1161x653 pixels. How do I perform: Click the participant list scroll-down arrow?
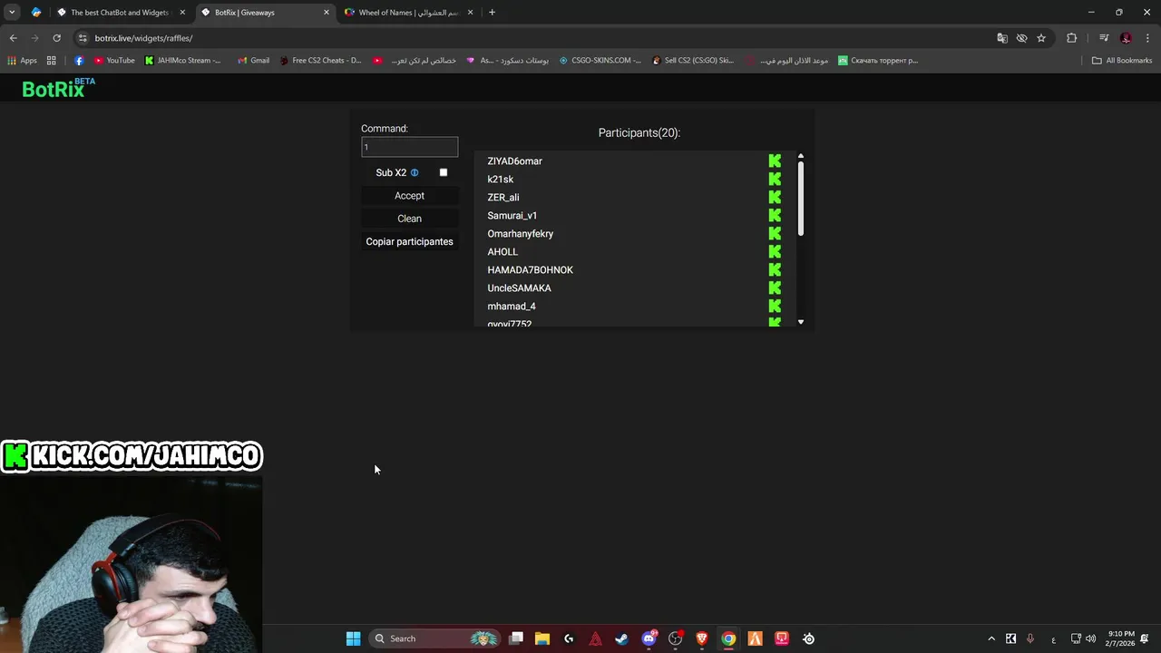(801, 322)
